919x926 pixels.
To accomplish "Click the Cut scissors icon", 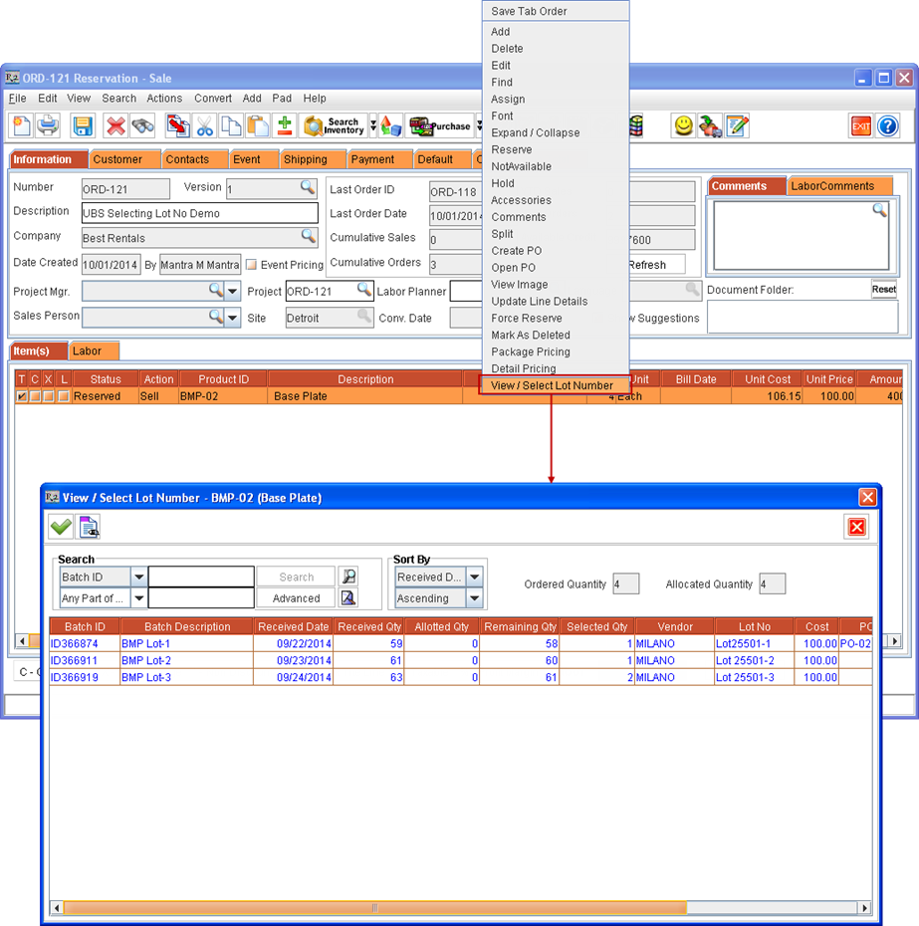I will [205, 126].
